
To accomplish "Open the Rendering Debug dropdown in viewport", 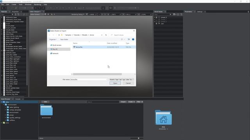I will pos(78,14).
